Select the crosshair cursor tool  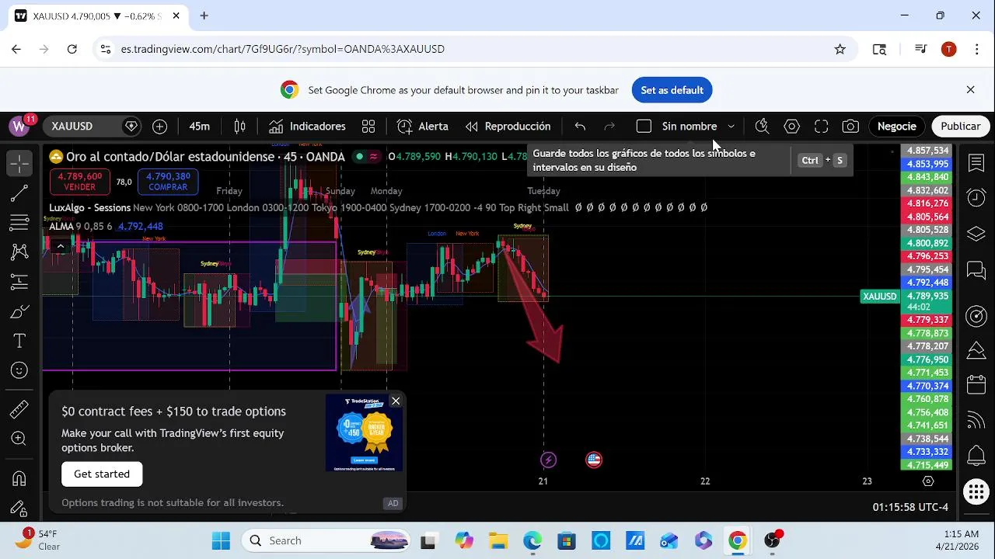click(19, 163)
